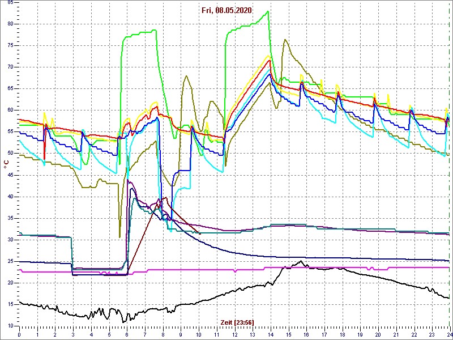The width and height of the screenshot is (453, 340).
Task: Click the 75 temperature axis label
Action: 10,46
